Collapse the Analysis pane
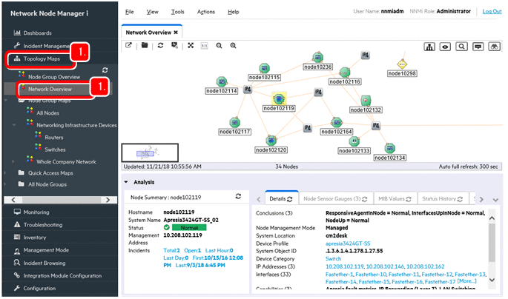The width and height of the screenshot is (508, 299). pyautogui.click(x=125, y=181)
